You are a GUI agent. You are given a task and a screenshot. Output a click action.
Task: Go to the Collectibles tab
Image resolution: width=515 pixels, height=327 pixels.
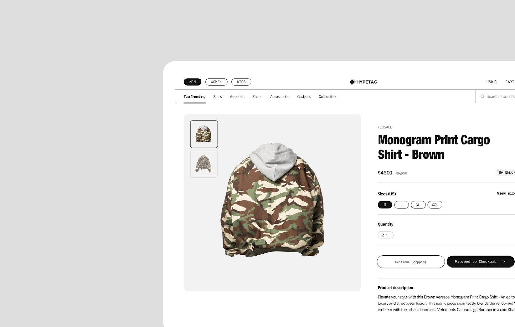coord(328,97)
